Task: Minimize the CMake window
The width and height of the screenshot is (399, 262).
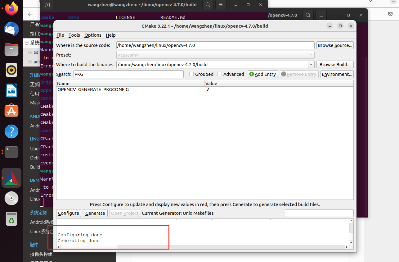Action: (x=330, y=26)
